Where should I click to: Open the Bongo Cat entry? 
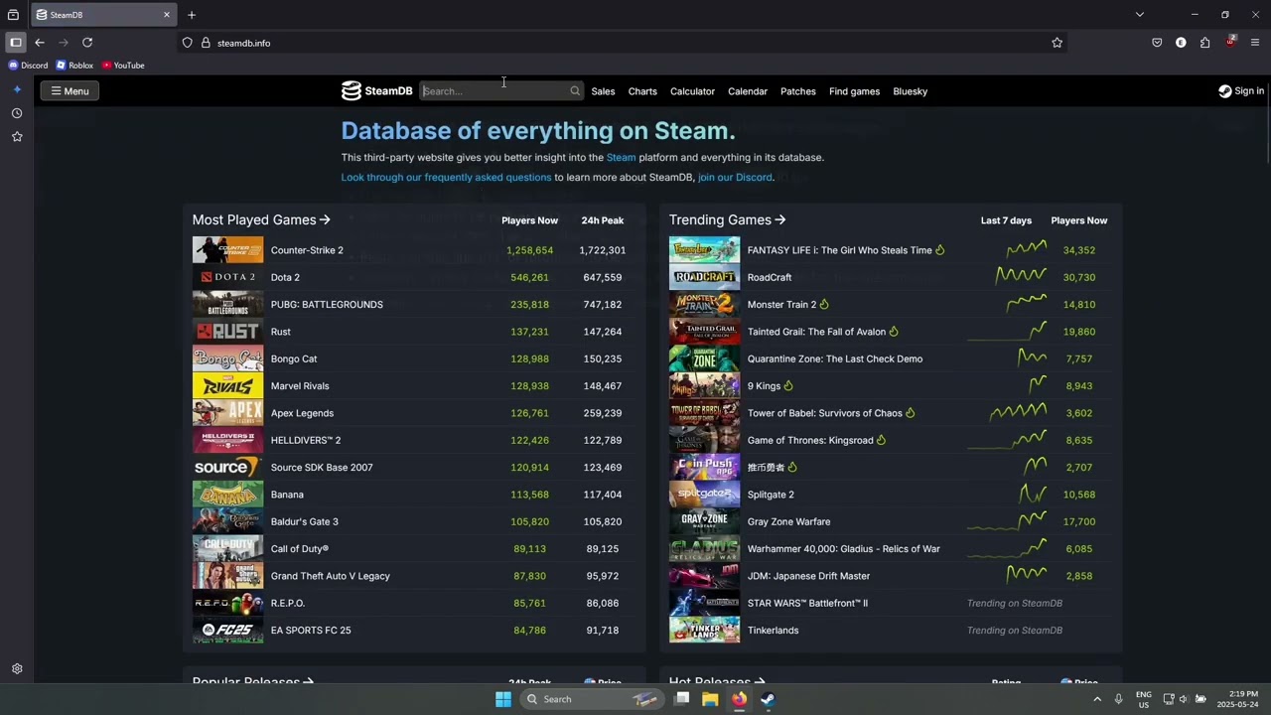pos(294,358)
